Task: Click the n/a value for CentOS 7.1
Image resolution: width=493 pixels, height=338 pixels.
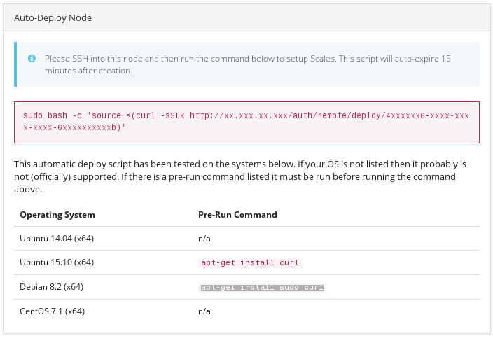Action: pyautogui.click(x=204, y=311)
